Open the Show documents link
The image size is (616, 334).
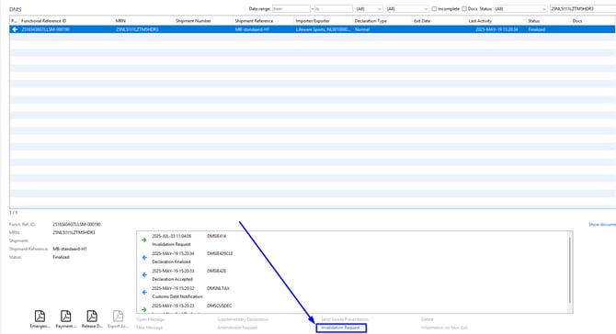click(x=602, y=224)
